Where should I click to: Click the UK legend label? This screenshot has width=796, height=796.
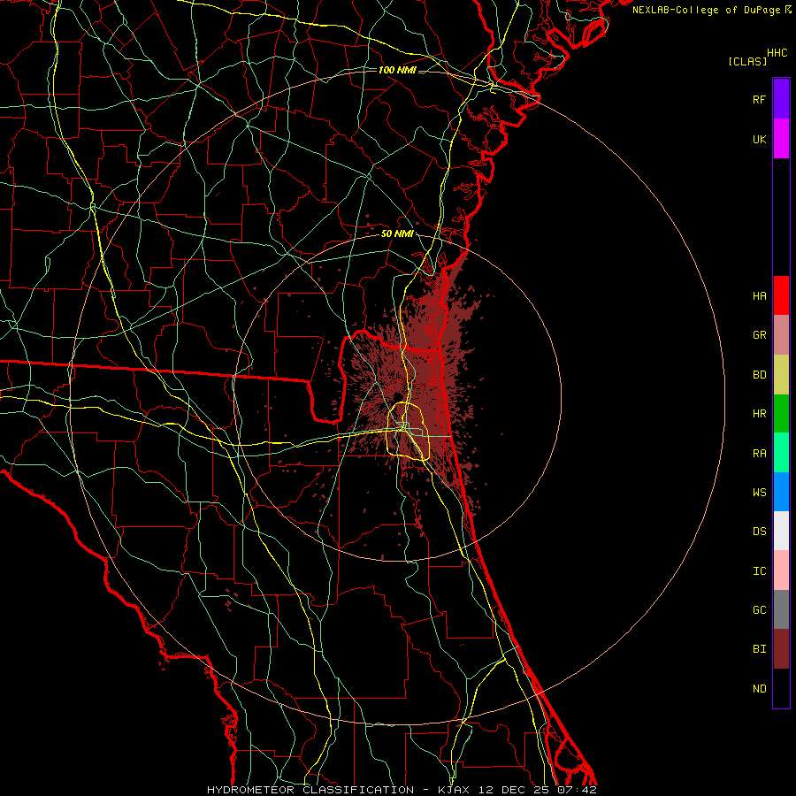(x=759, y=139)
